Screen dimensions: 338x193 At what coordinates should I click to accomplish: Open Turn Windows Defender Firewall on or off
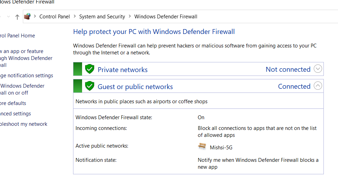(x=22, y=89)
